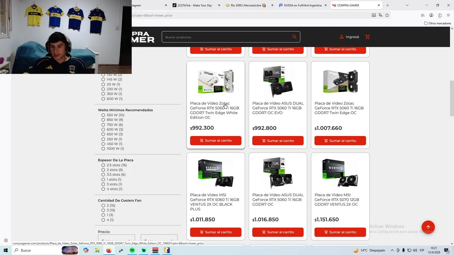Select the 3 (15) coolers fan radio option
Viewport: 454px width, 255px height.
[x=103, y=210]
